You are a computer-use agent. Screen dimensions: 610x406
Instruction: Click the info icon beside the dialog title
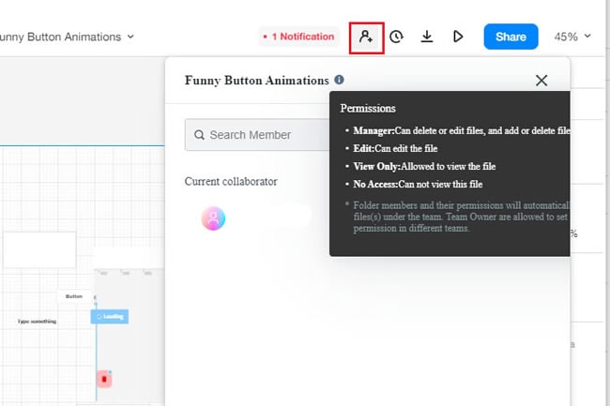tap(339, 81)
